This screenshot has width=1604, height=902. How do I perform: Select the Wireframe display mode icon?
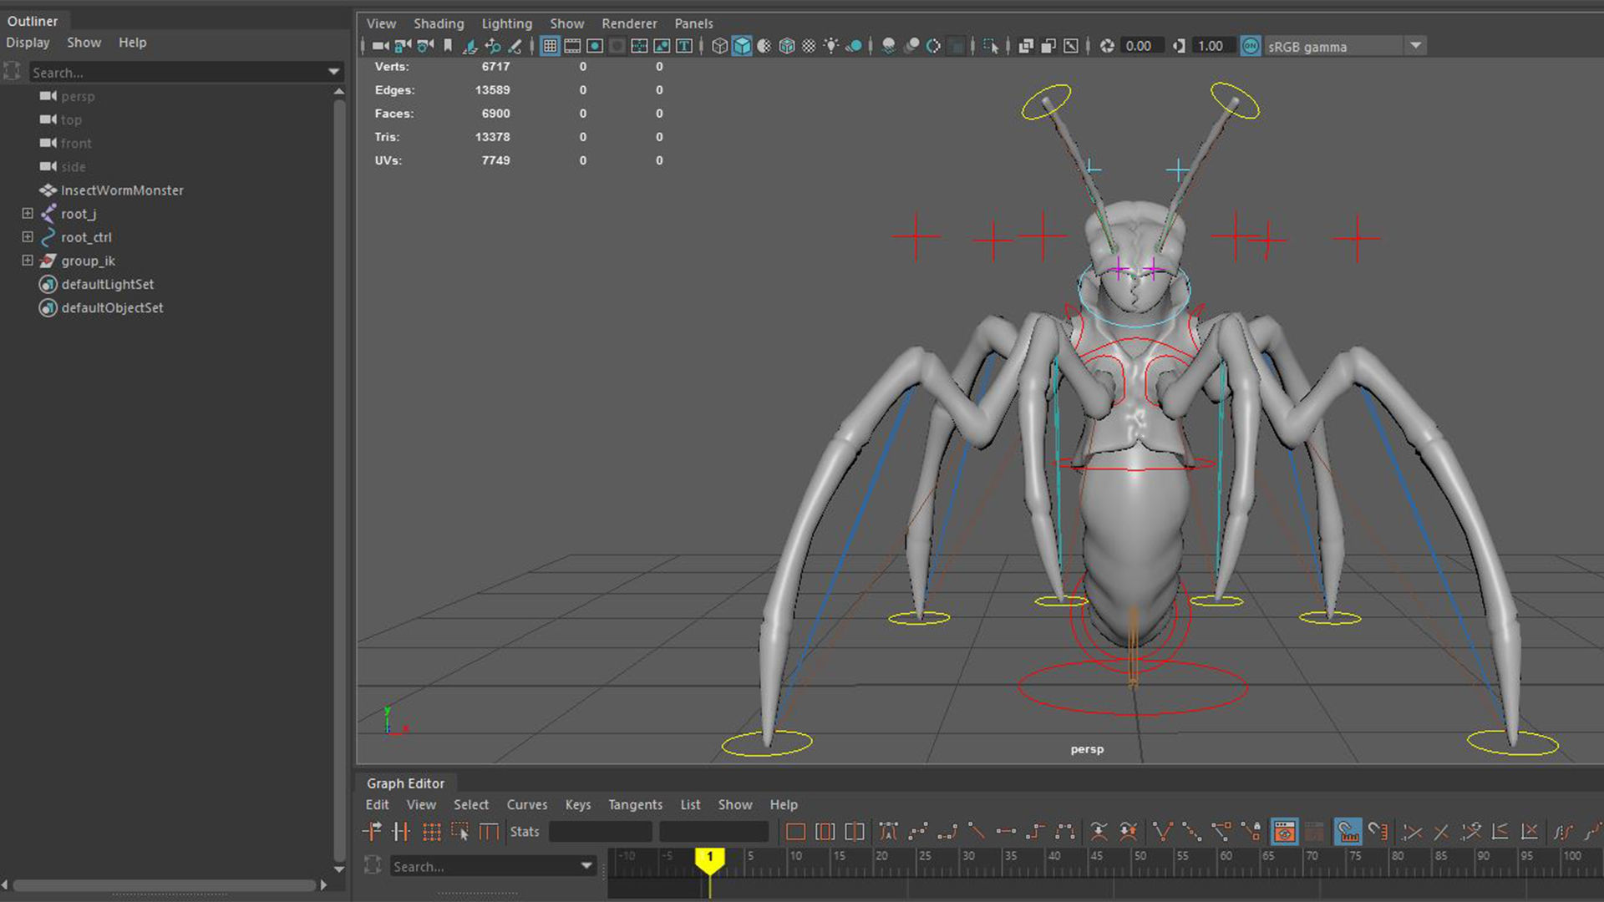coord(720,46)
